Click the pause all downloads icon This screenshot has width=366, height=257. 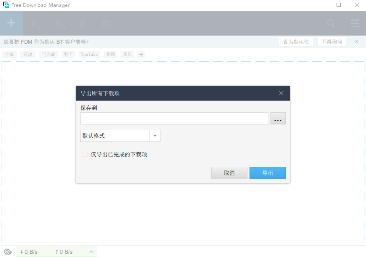(61, 24)
